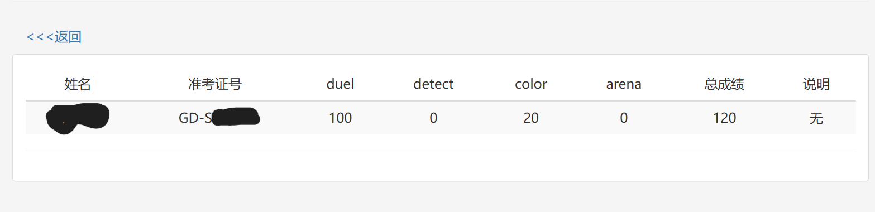Viewport: 875px width, 212px height.
Task: Click the empty area below the table row
Action: 441,142
